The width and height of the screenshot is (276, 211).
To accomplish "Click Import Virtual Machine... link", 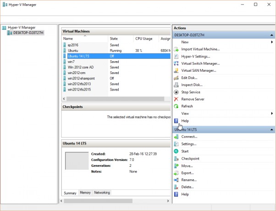I will [200, 49].
